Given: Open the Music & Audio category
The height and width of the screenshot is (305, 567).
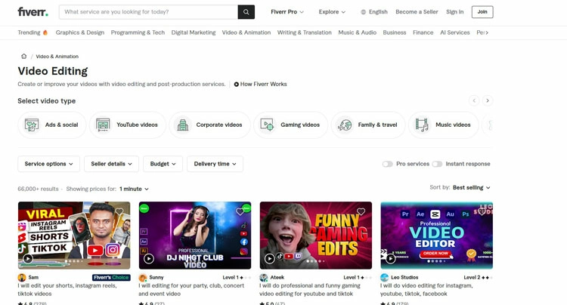Looking at the screenshot, I should pos(358,32).
